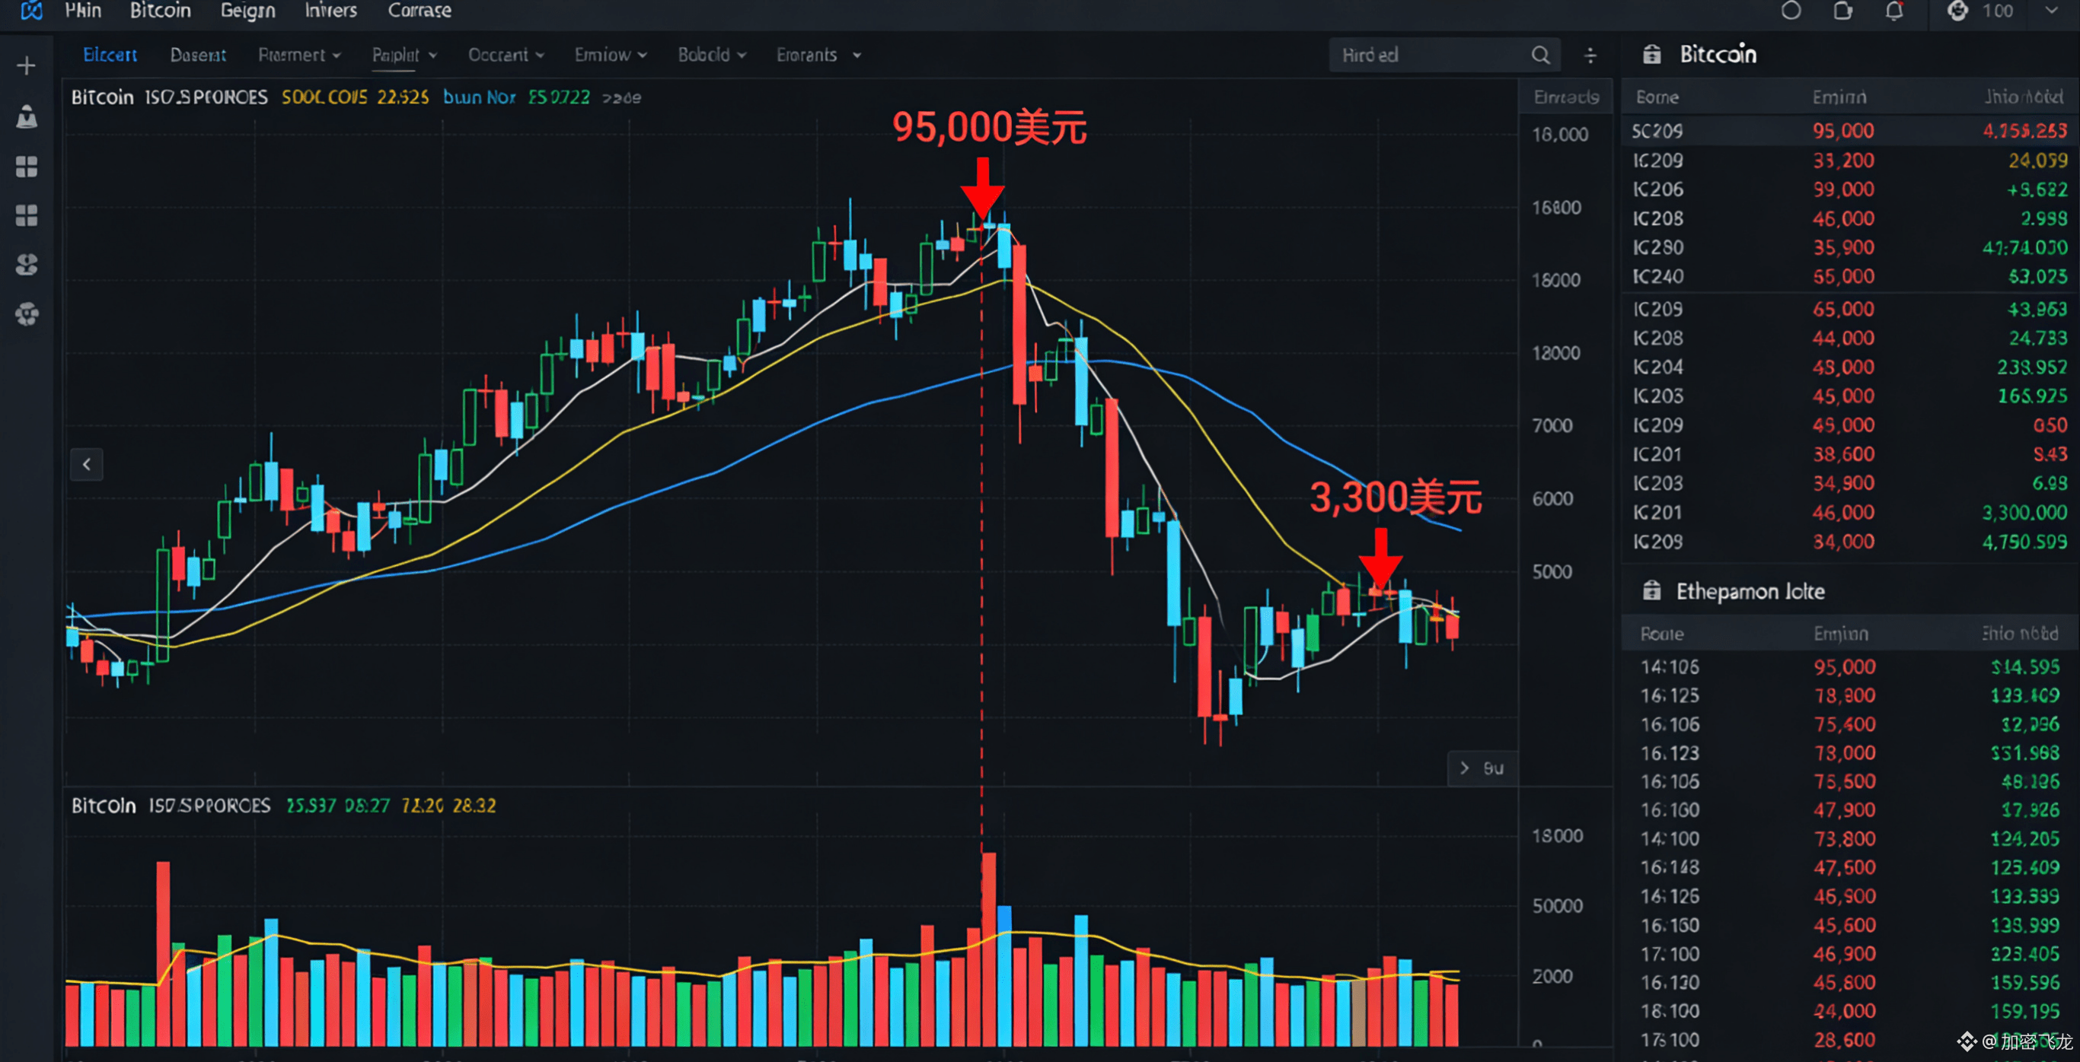Click the plus icon in left sidebar
This screenshot has width=2080, height=1062.
(25, 65)
